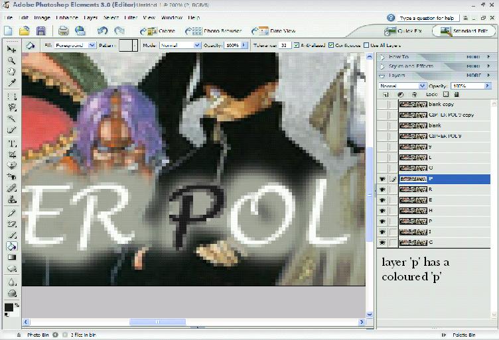Click the Standard Edit button
Screen dimensions: 499x340
[x=464, y=31]
